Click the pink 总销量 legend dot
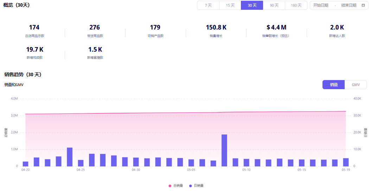The height and width of the screenshot is (191, 371). tap(170, 185)
